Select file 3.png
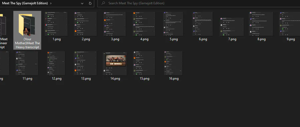 (115, 27)
